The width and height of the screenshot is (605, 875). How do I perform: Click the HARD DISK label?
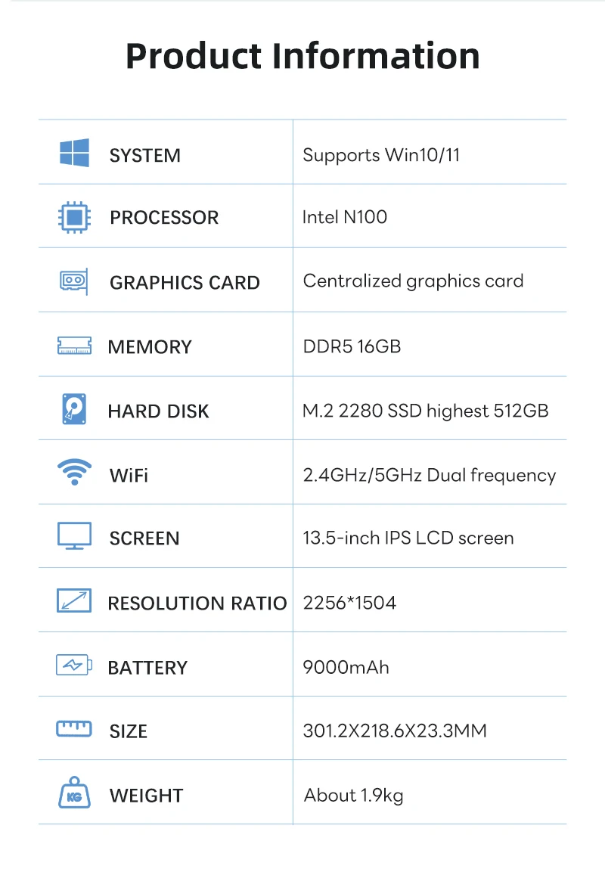pos(159,411)
